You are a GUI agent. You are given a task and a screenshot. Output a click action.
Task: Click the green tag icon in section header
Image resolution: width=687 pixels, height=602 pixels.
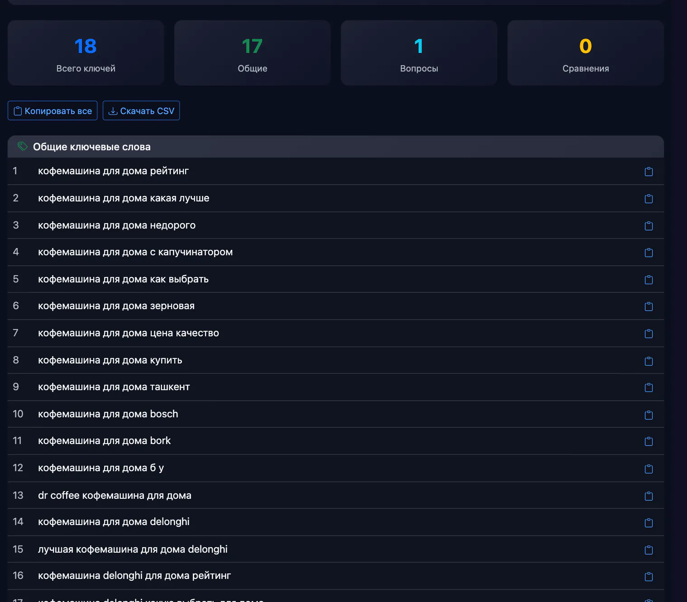point(22,146)
